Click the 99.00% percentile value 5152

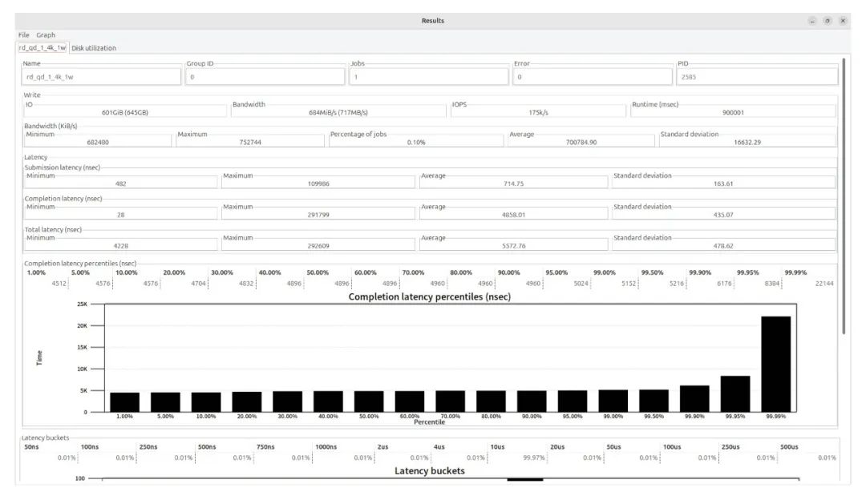[x=629, y=283]
